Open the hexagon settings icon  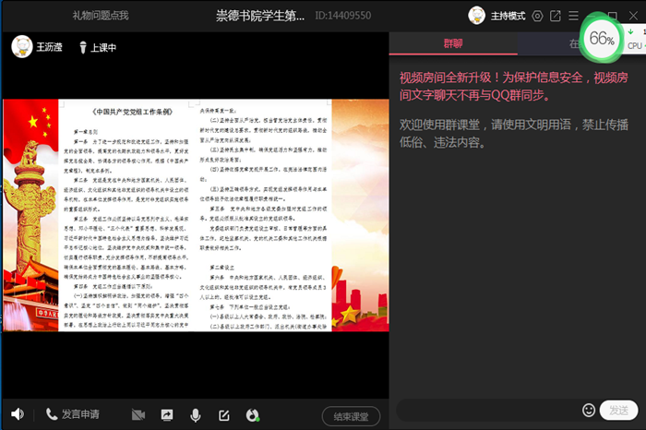537,16
